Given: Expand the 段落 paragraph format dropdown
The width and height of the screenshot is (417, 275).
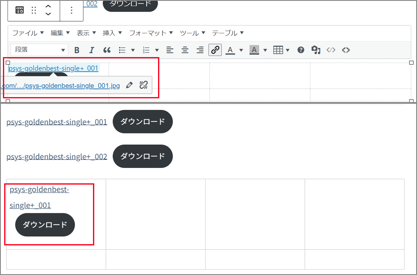Looking at the screenshot, I should [x=39, y=50].
